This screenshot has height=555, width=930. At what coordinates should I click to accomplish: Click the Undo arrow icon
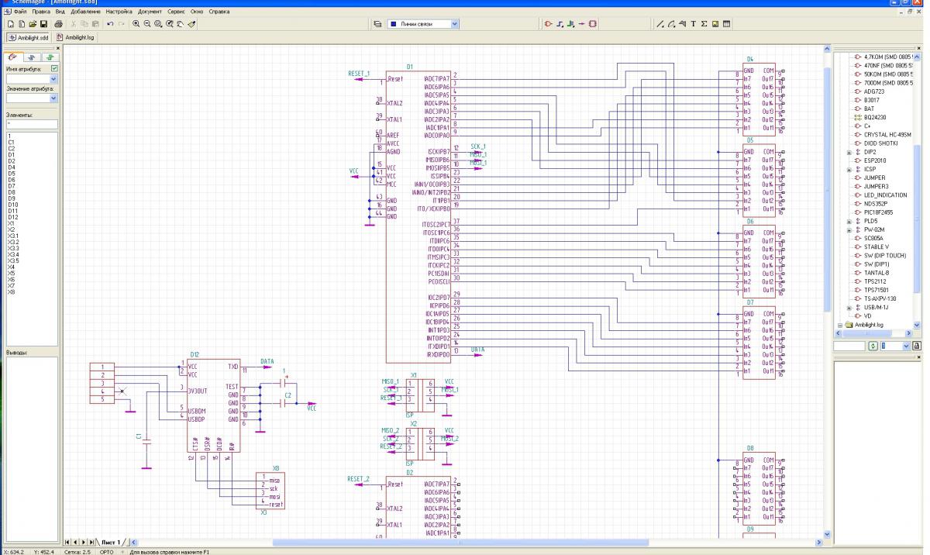pyautogui.click(x=110, y=24)
